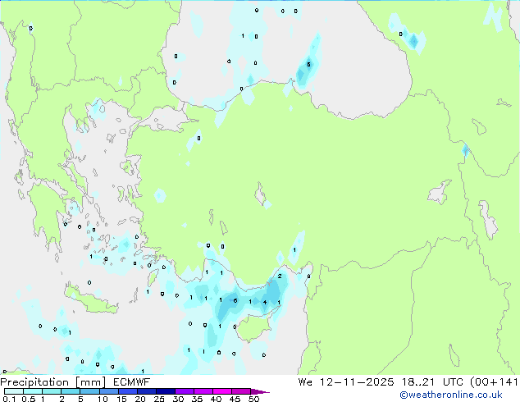Click the '0.5' legend scale number
Image resolution: width=520 pixels, height=402 pixels.
click(x=29, y=399)
